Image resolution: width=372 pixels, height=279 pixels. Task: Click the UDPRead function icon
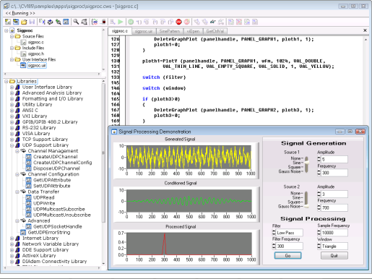click(28, 197)
